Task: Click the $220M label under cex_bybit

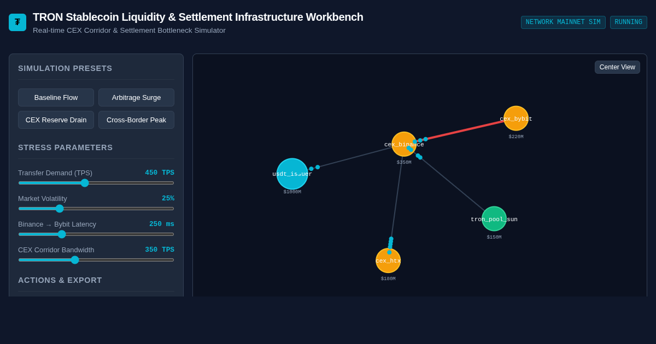Action: 516,137
